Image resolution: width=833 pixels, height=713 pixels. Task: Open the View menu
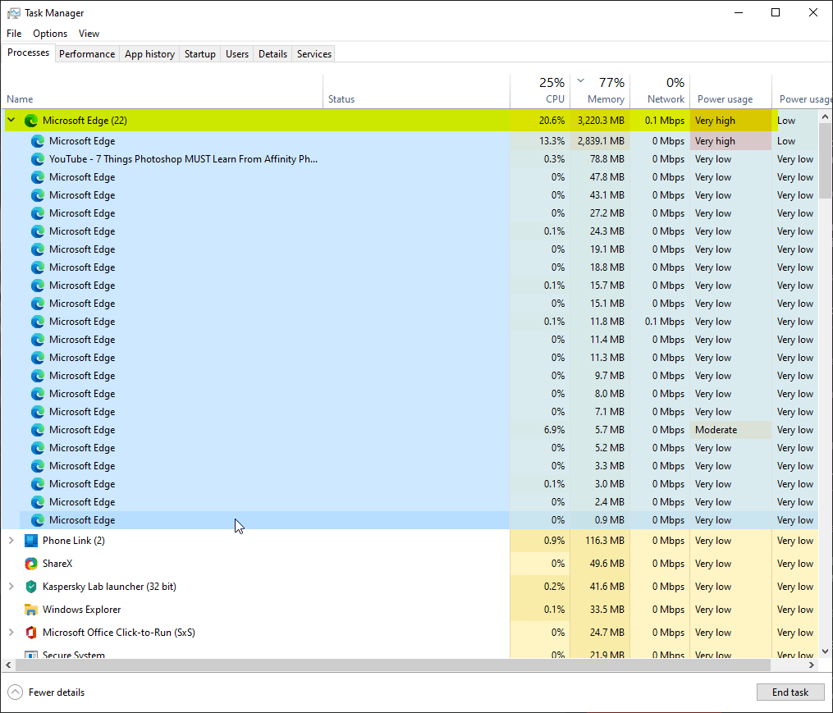pyautogui.click(x=89, y=34)
